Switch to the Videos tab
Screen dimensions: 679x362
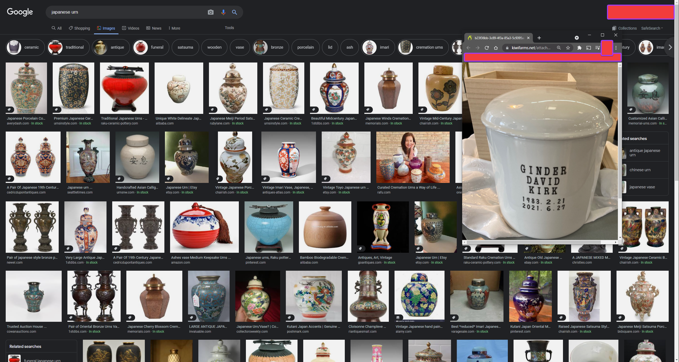(131, 28)
